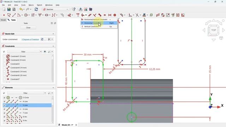Select the Create rectangle tool
The width and height of the screenshot is (226, 127).
(x=33, y=15)
